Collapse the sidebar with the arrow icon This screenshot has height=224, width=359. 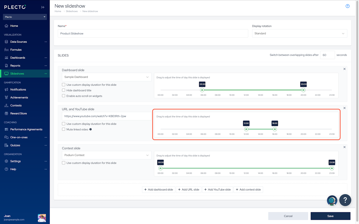point(43,7)
